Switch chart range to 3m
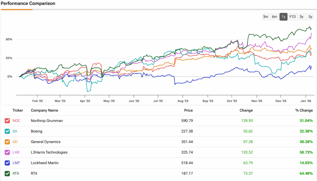Viewport: 317px width, 181px height. [265, 17]
